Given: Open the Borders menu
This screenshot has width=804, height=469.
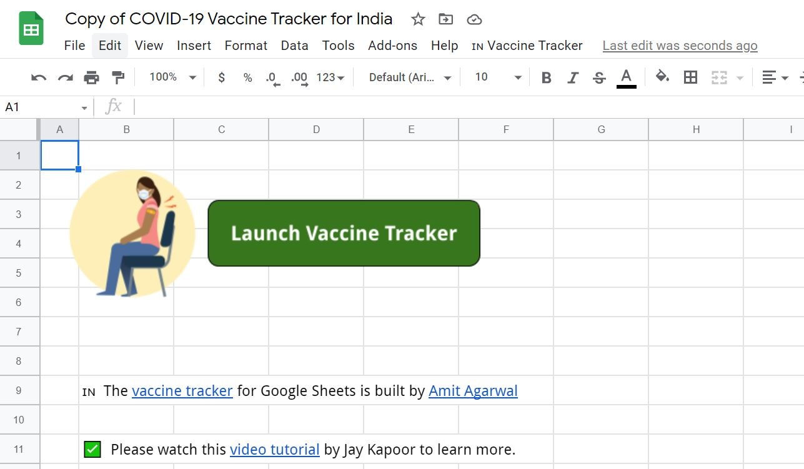Looking at the screenshot, I should click(x=690, y=77).
